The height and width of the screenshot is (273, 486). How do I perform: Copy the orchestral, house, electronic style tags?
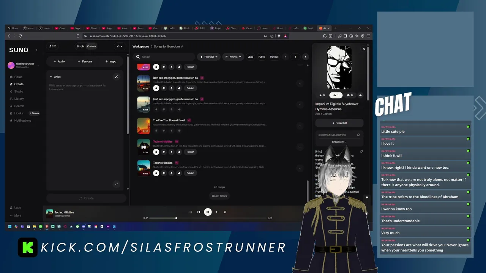click(x=358, y=135)
